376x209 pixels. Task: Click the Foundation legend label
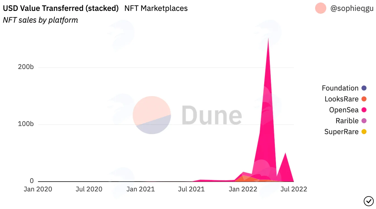point(340,88)
